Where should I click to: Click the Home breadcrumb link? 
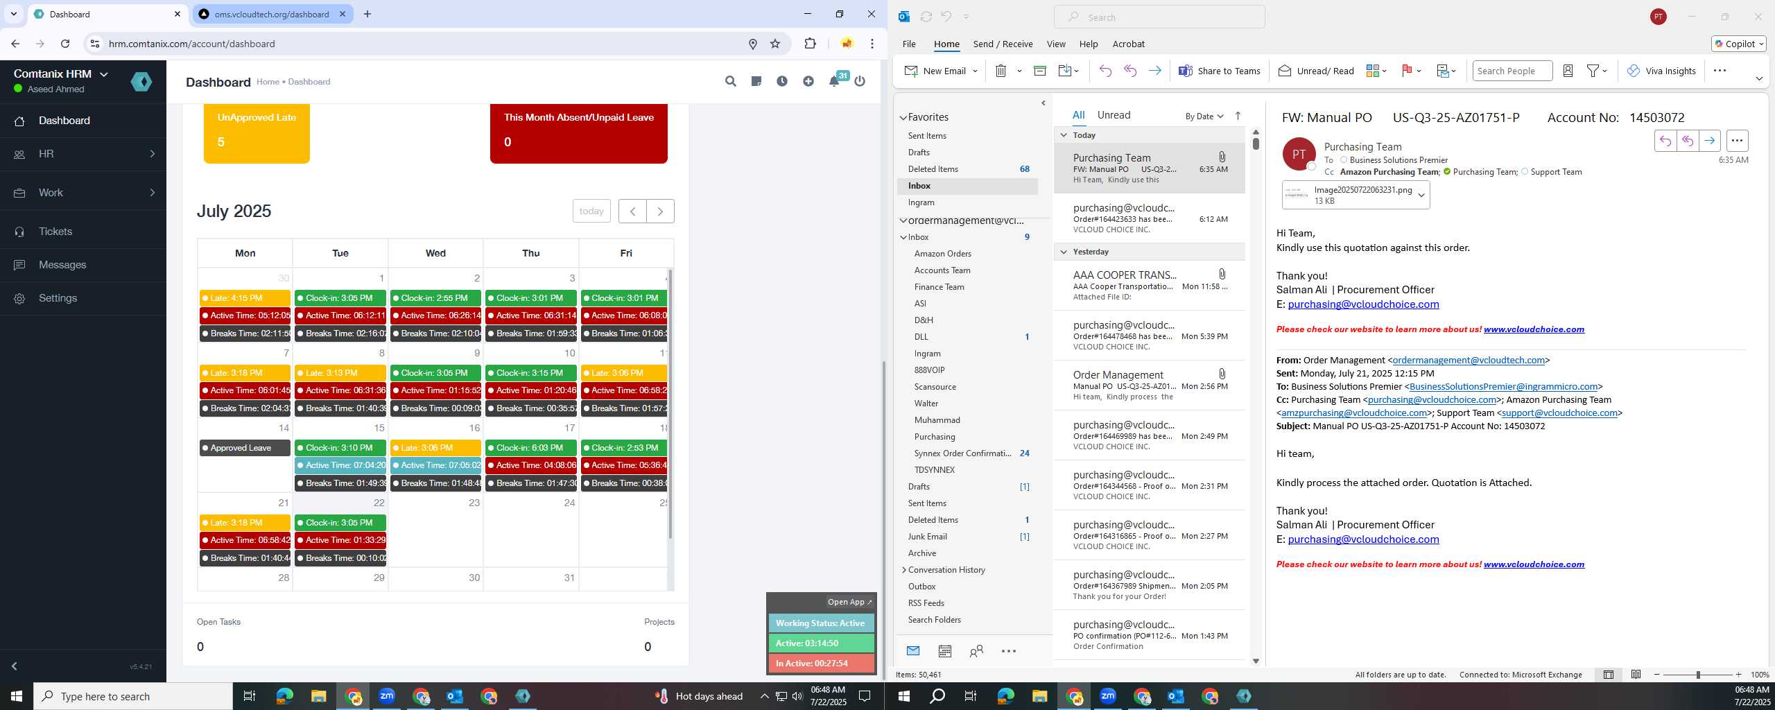pyautogui.click(x=268, y=82)
